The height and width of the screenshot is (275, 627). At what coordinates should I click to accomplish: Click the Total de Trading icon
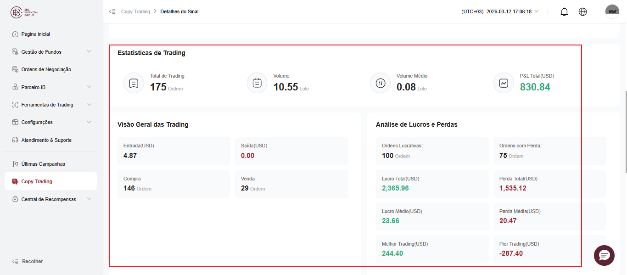point(134,83)
